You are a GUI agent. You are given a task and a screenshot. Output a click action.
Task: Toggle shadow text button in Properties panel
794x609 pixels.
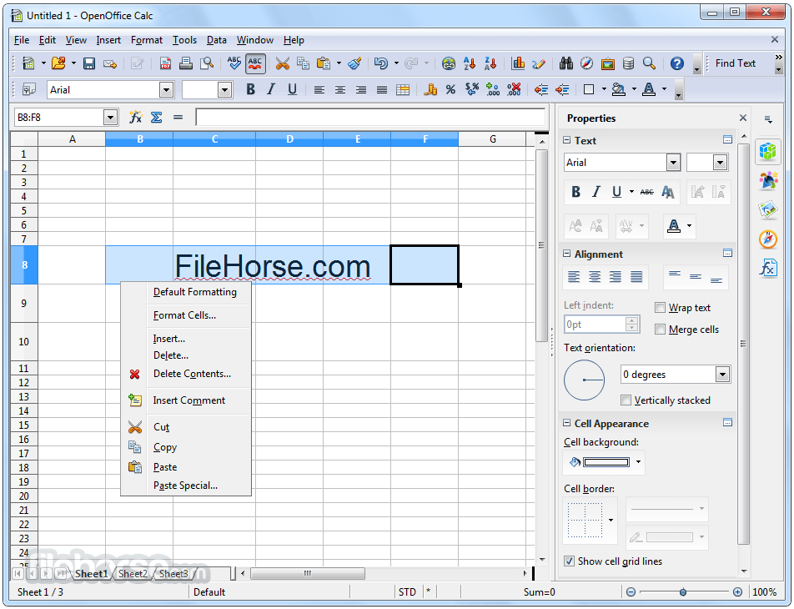[668, 192]
